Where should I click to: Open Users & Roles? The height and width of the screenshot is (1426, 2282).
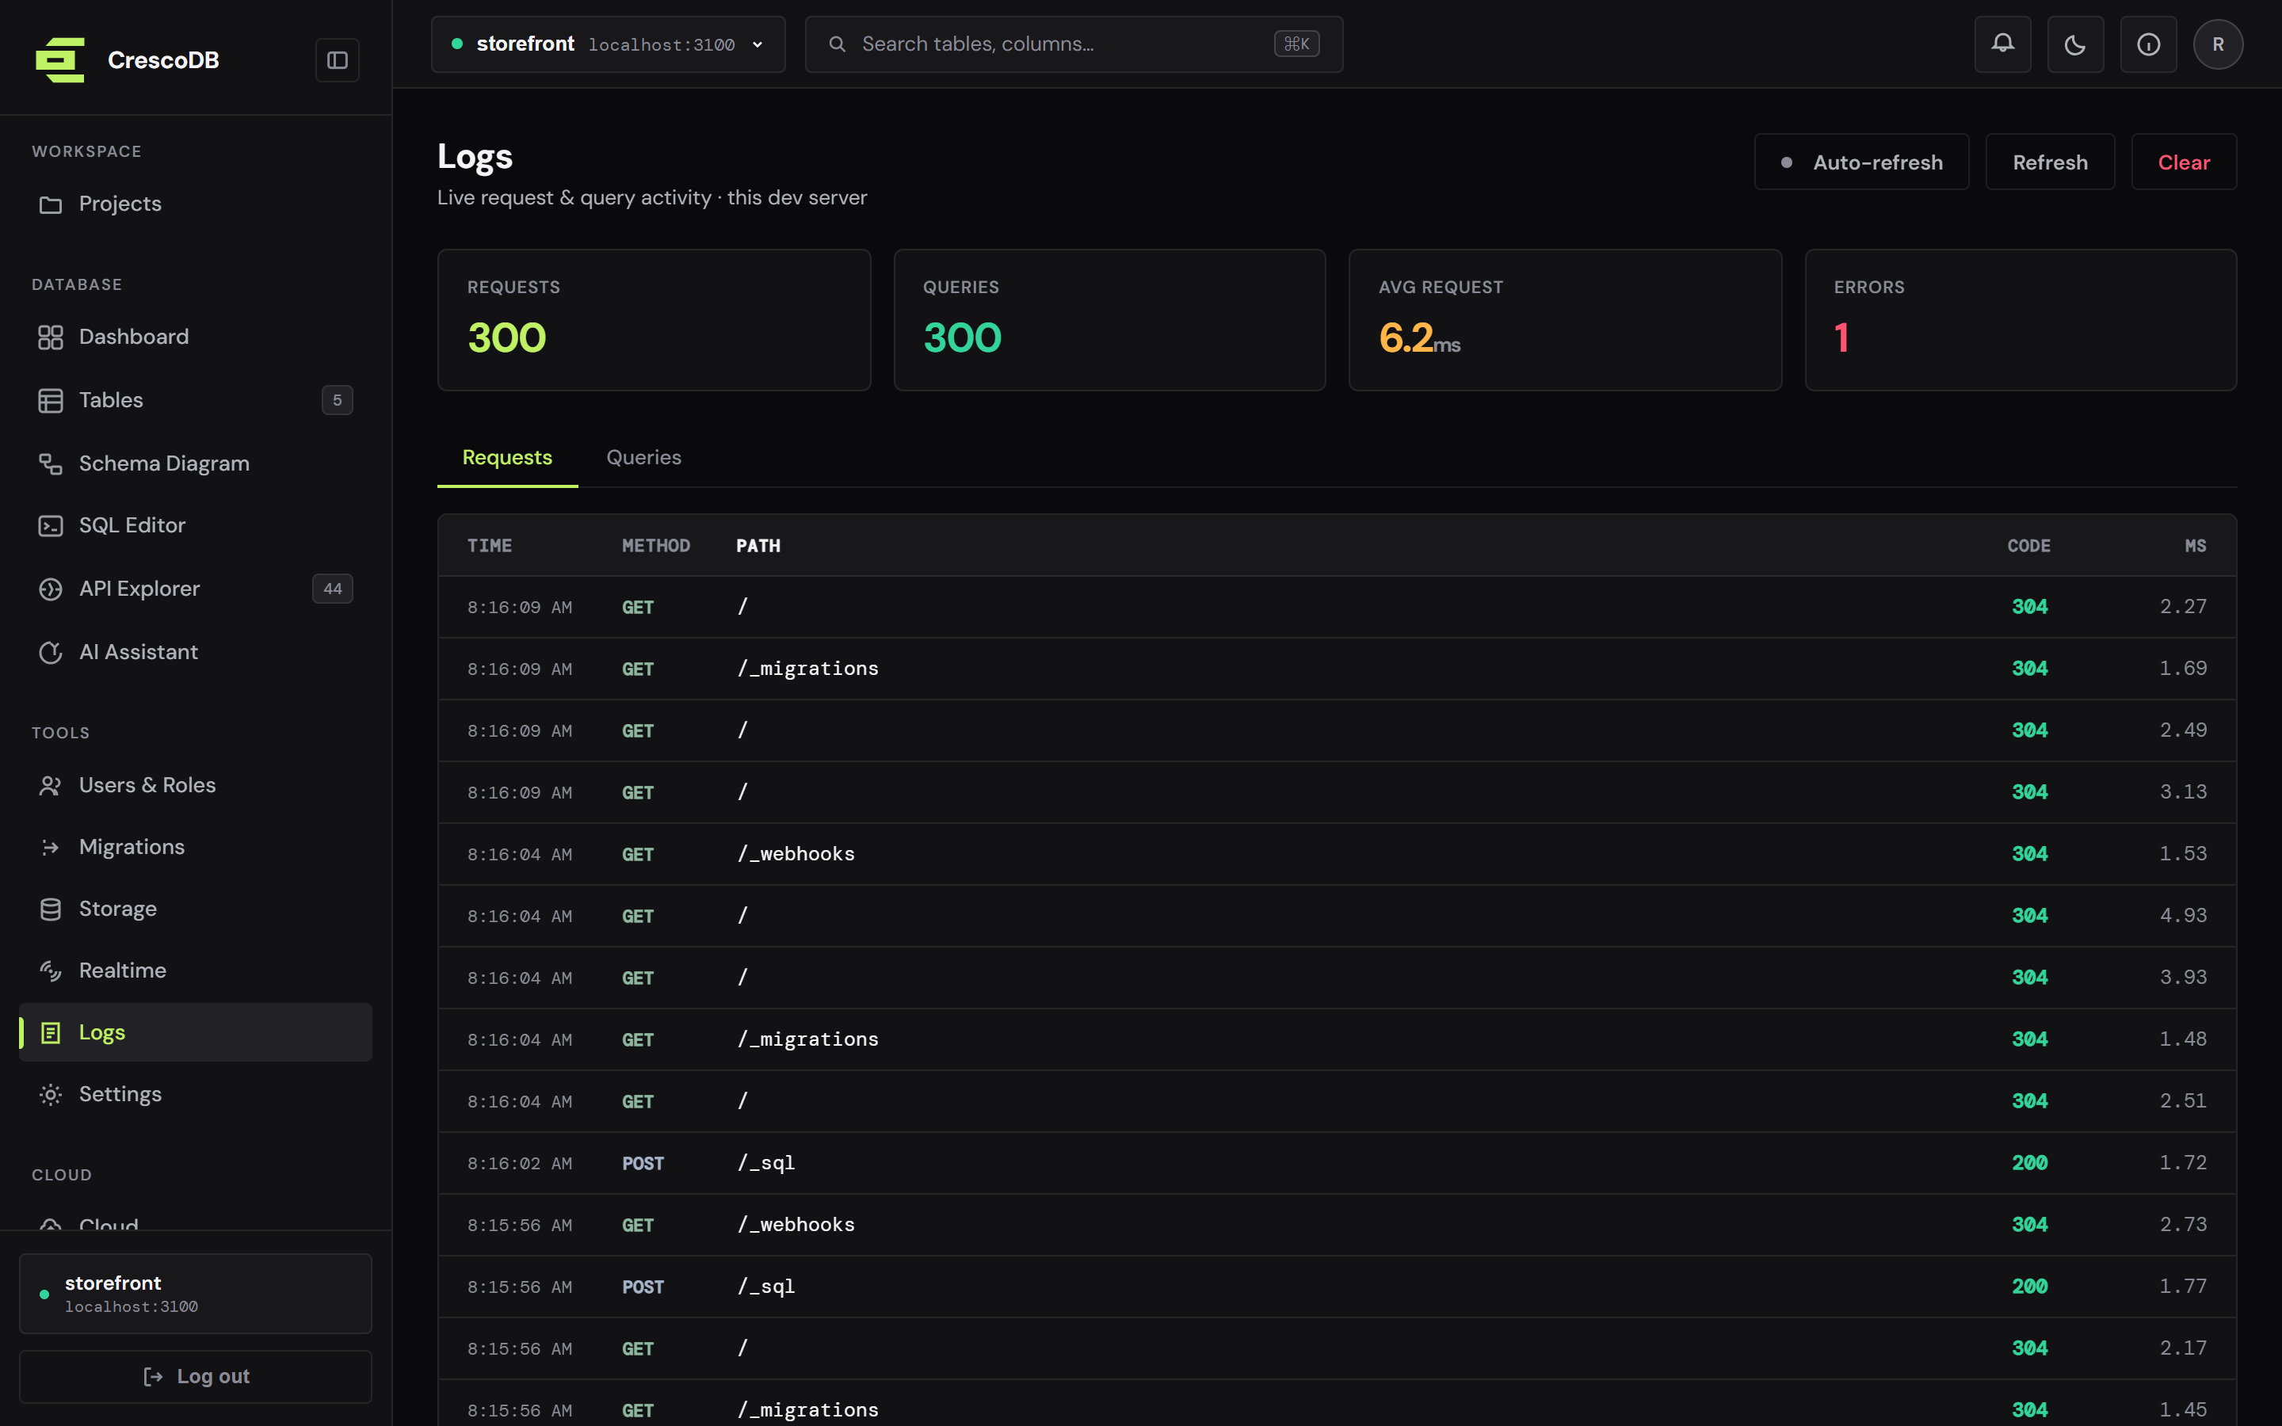pyautogui.click(x=195, y=784)
